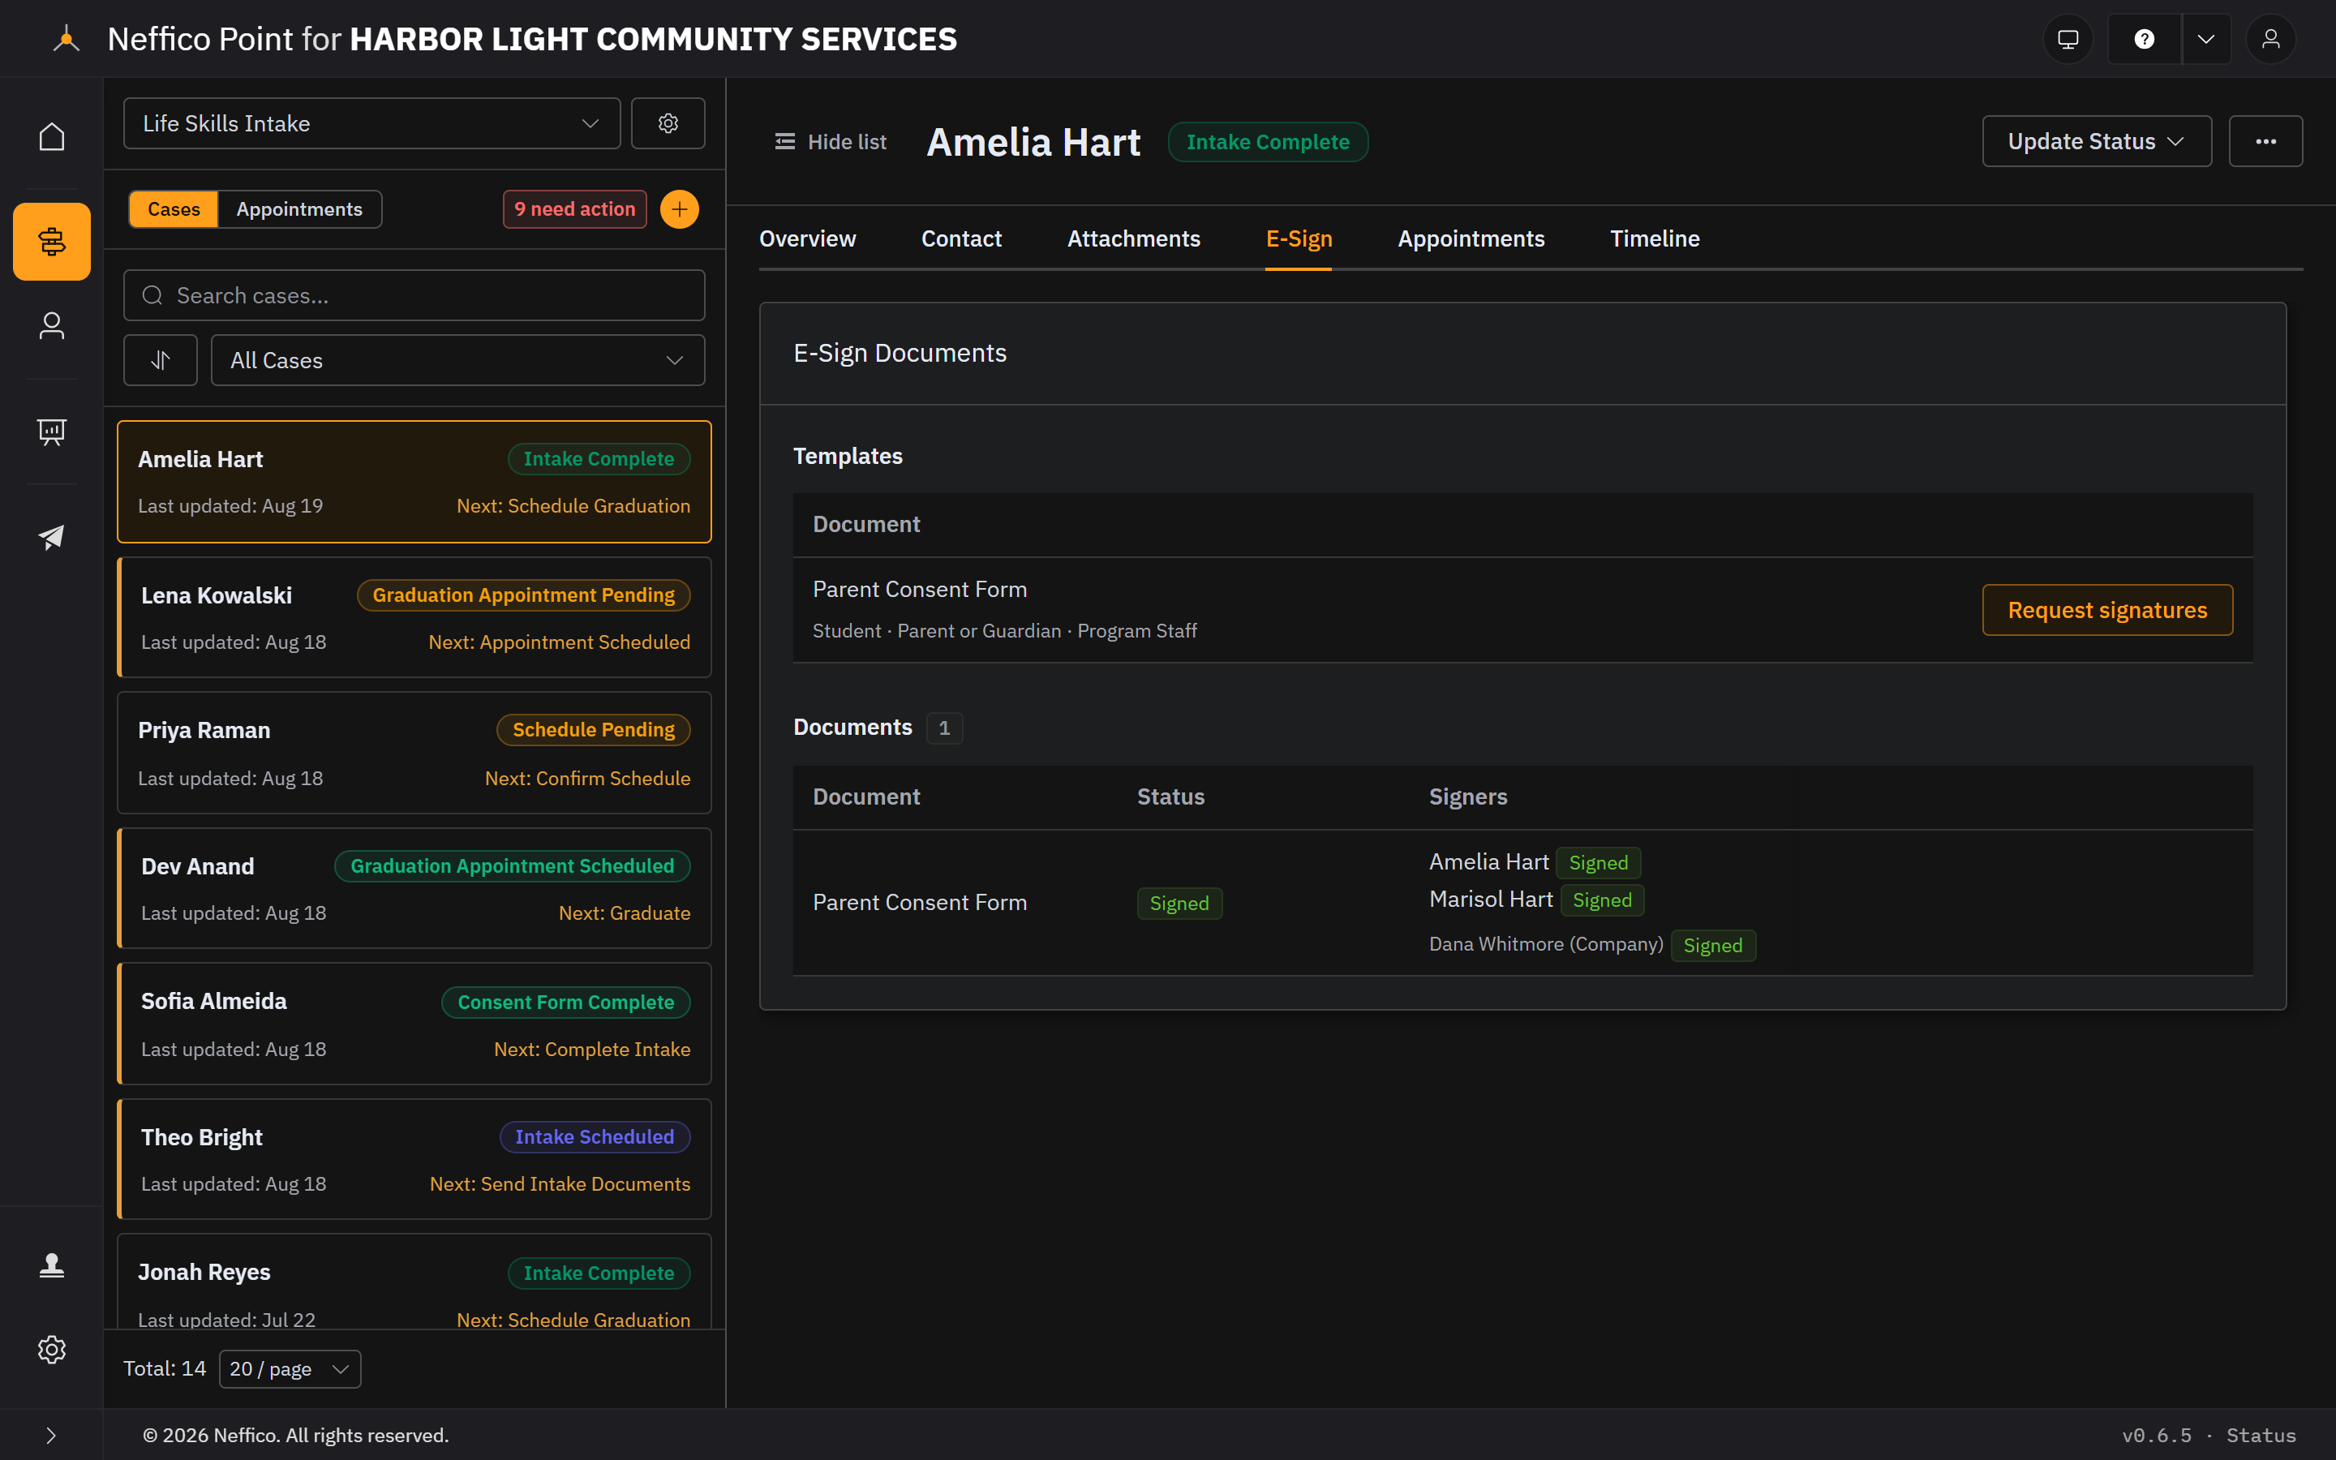Viewport: 2336px width, 1460px height.
Task: Click Request signatures button
Action: (x=2107, y=610)
